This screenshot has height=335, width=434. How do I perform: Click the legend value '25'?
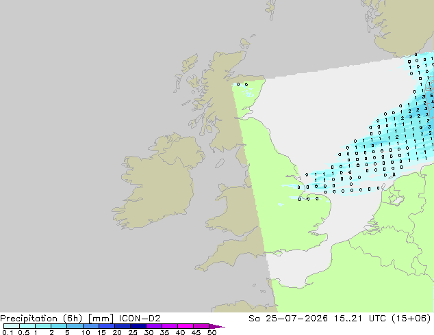133,332
